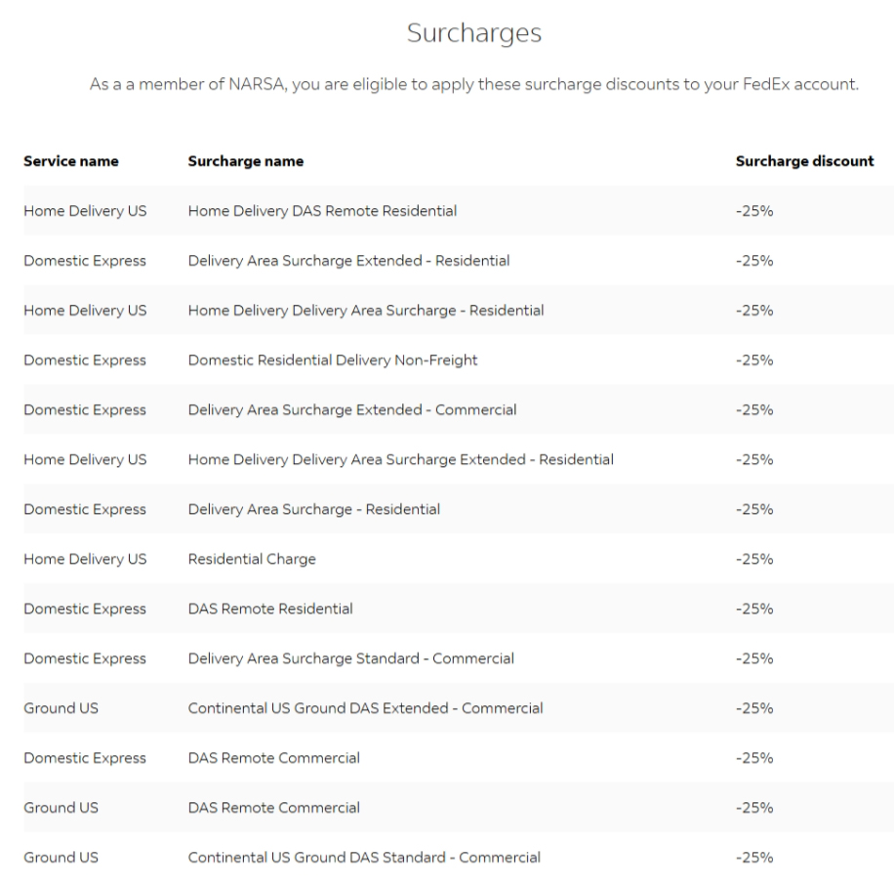Click Delivery Area Surcharge Extended - Residential

[x=348, y=261]
